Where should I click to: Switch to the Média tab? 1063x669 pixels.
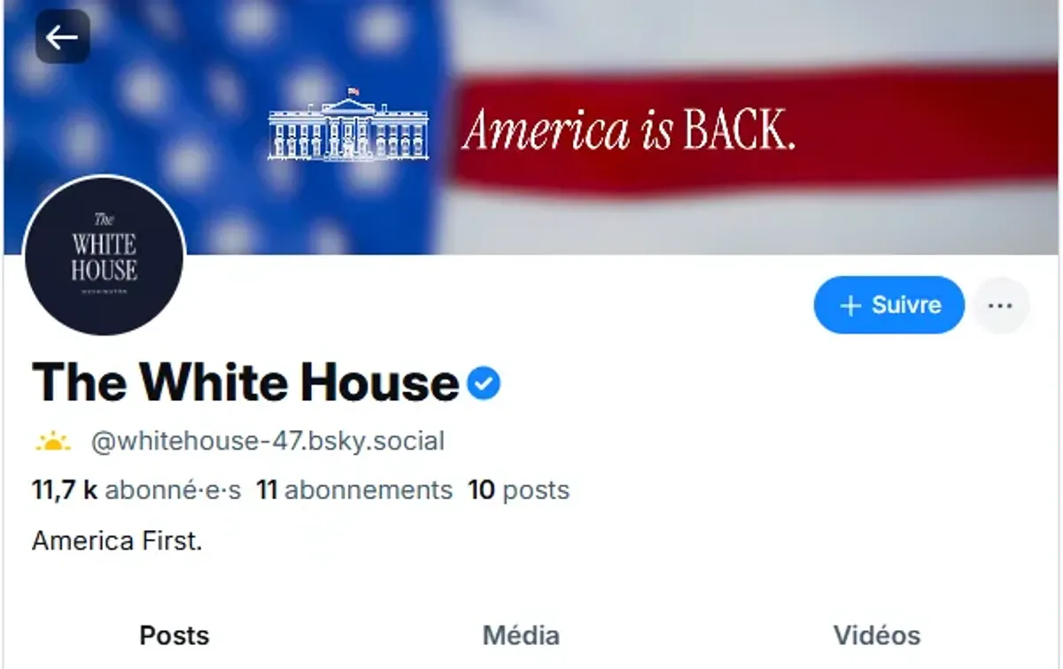pos(521,635)
